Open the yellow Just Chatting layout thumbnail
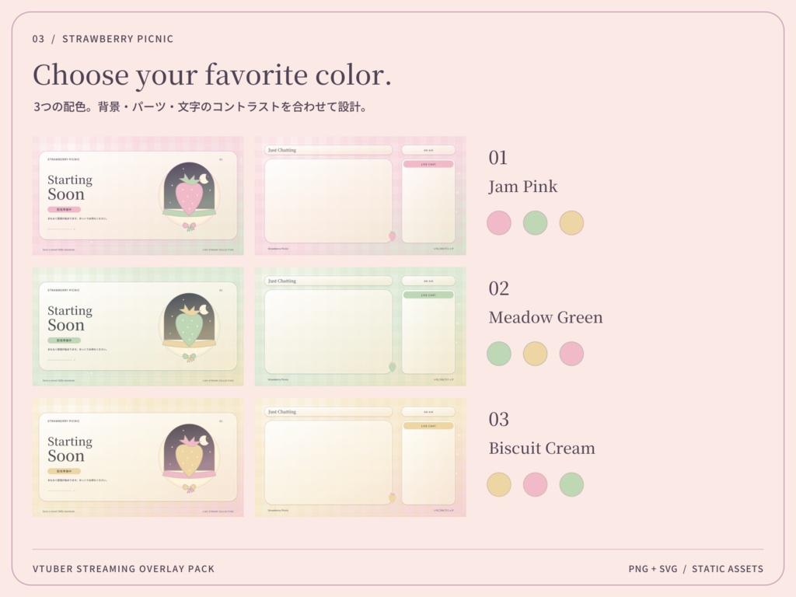The height and width of the screenshot is (597, 796). tap(361, 457)
